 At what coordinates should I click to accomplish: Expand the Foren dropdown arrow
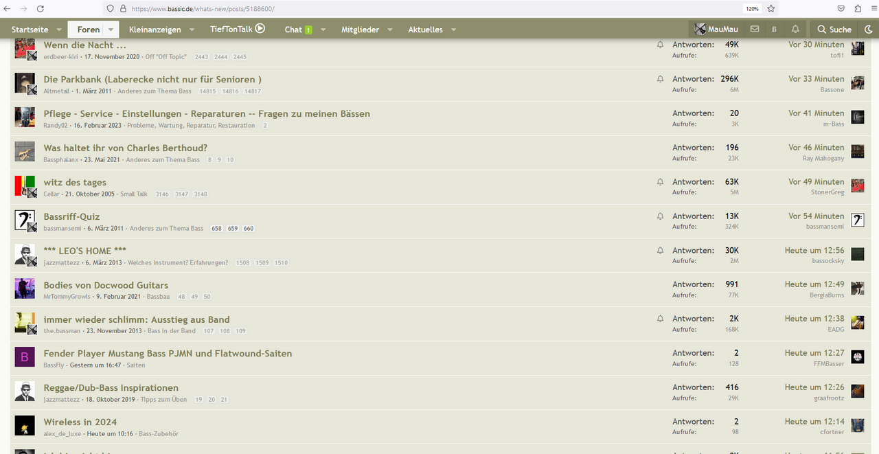pos(111,30)
